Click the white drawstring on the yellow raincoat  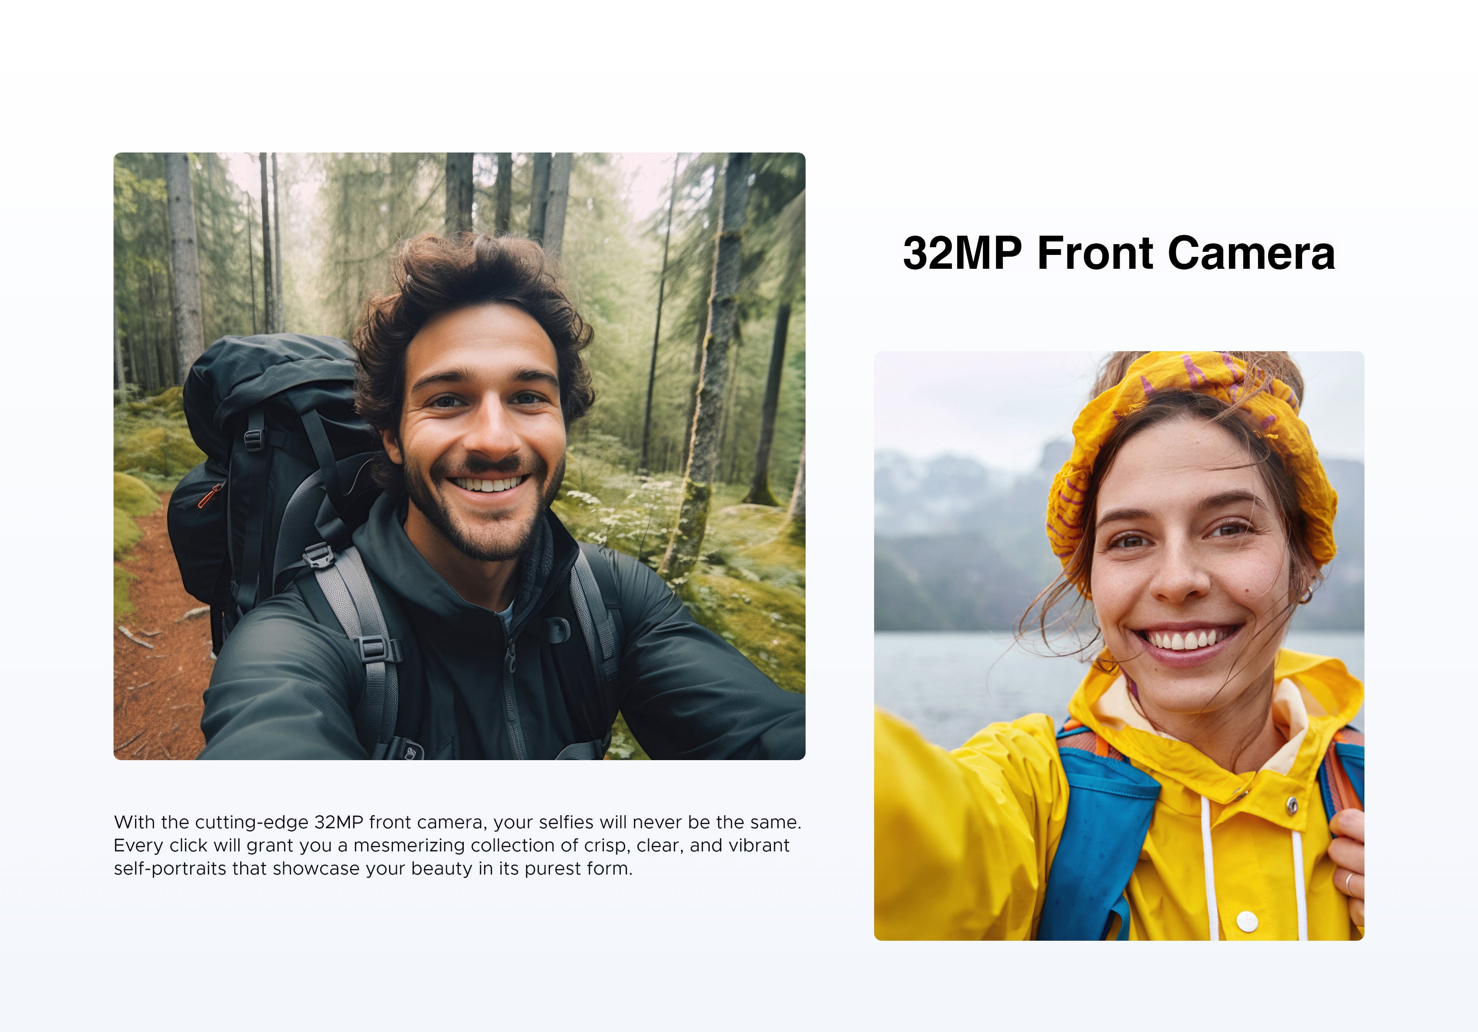coord(1210,869)
